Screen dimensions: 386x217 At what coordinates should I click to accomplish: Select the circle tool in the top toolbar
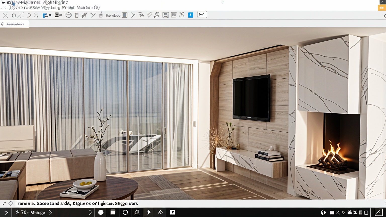point(14,15)
